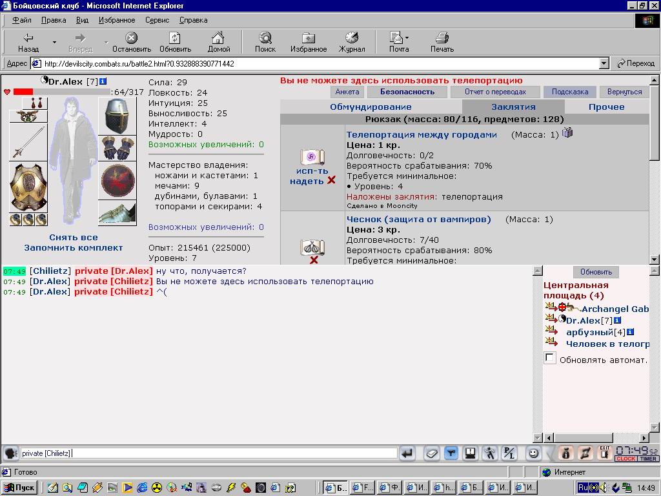Screen dimensions: 661x496
Task: Click the chat message input field
Action: point(209,453)
